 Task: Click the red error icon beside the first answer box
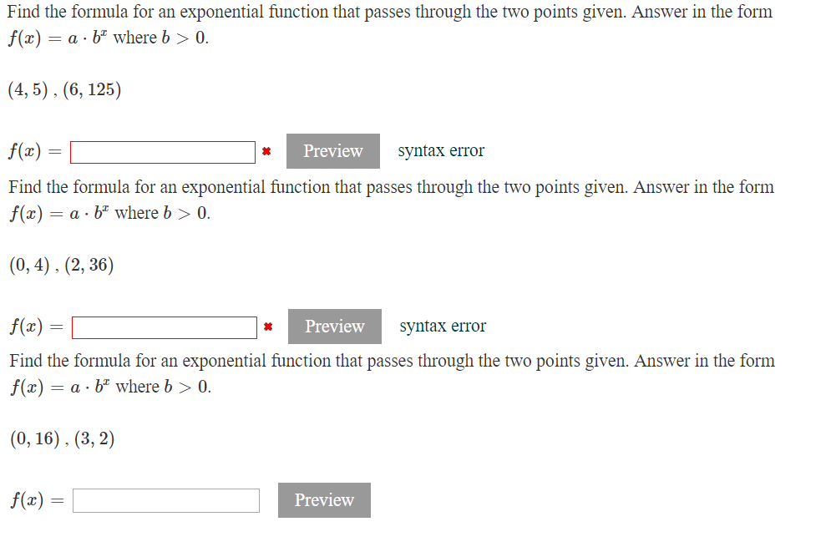coord(267,152)
